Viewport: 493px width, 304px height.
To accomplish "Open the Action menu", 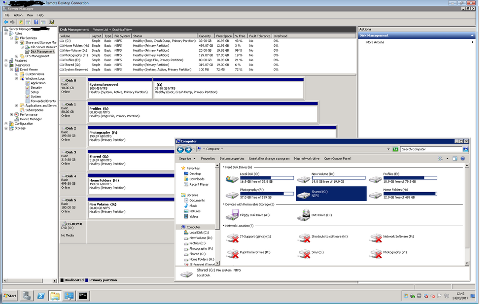I will tap(18, 15).
